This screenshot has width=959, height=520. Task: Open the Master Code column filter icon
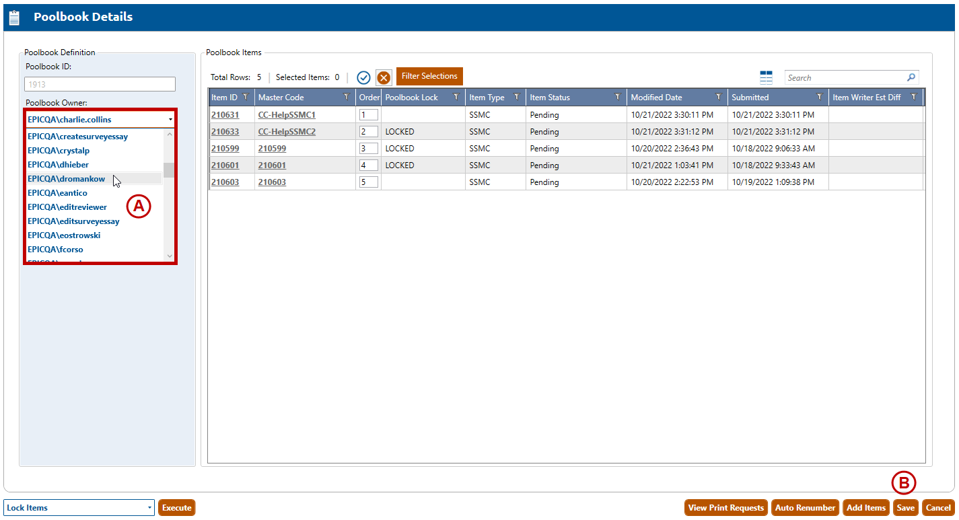[347, 97]
